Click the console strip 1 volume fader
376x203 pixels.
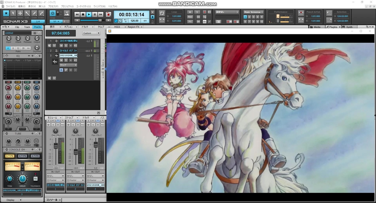pyautogui.click(x=56, y=145)
